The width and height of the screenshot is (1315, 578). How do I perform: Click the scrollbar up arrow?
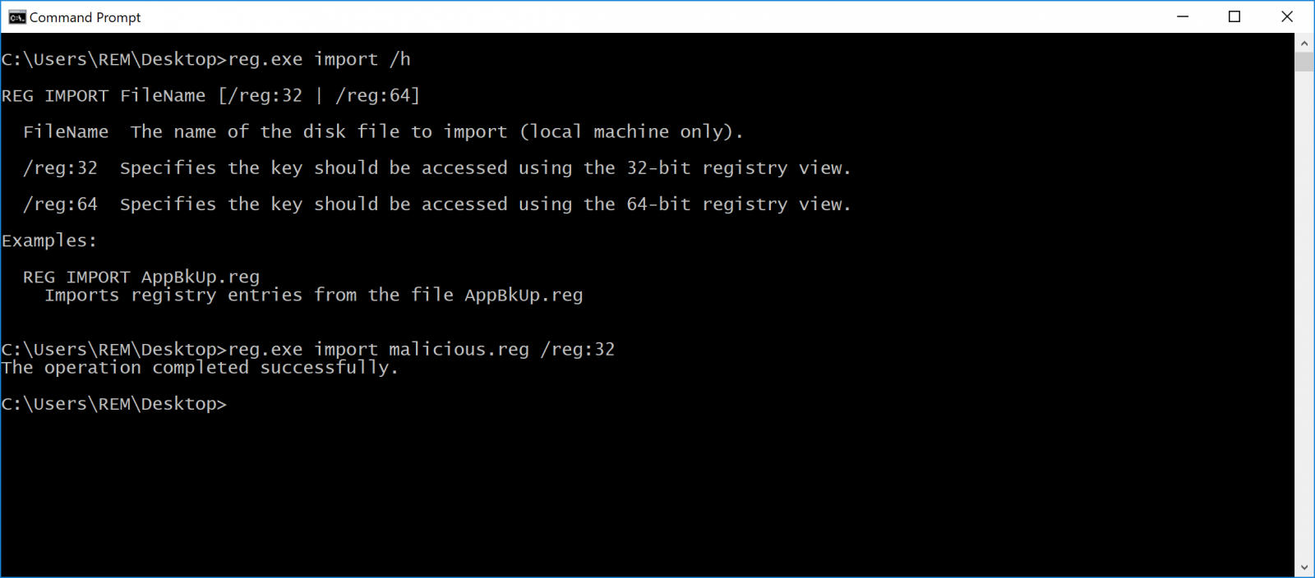(1304, 42)
